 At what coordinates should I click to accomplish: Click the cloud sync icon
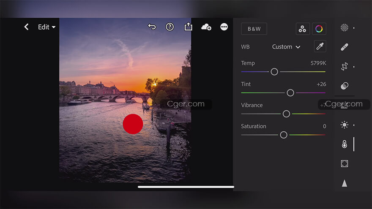click(x=206, y=27)
